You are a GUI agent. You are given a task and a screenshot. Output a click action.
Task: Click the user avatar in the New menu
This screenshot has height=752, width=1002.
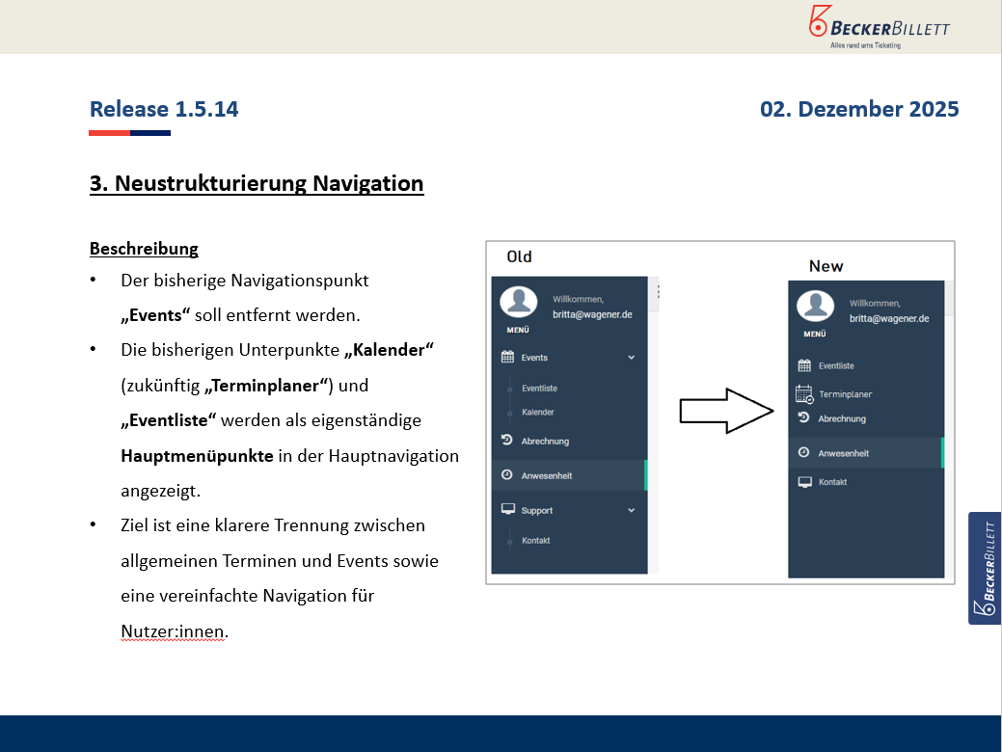click(x=815, y=307)
